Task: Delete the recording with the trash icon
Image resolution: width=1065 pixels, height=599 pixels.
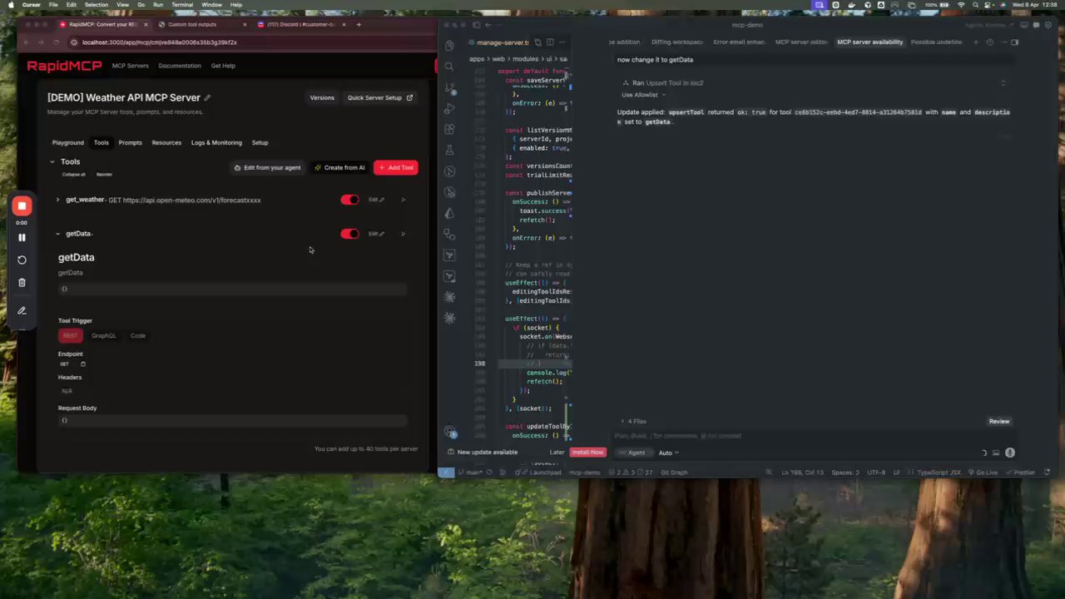Action: [x=22, y=282]
